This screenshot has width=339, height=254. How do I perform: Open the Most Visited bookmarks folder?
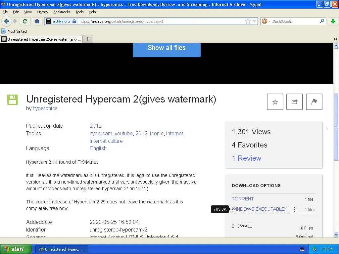pos(14,31)
